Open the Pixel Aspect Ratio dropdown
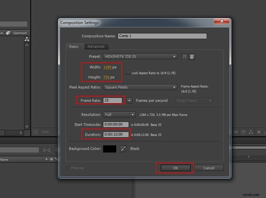 click(x=140, y=87)
